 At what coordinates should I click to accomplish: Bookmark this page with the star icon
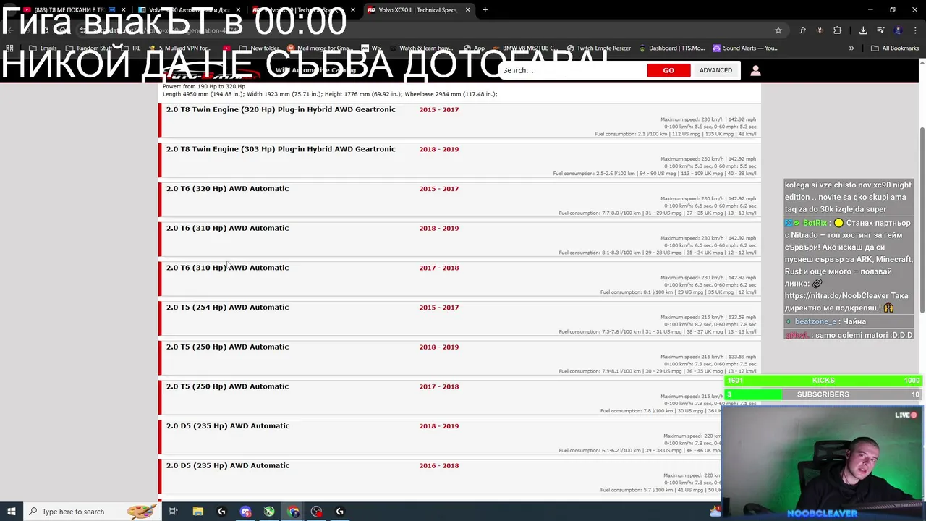coord(778,30)
